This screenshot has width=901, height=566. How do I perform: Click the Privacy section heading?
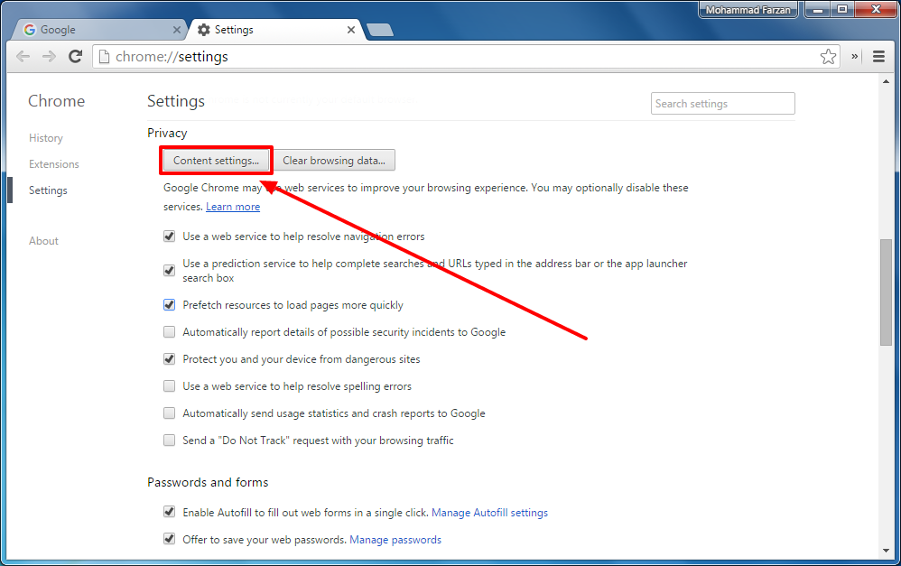167,133
